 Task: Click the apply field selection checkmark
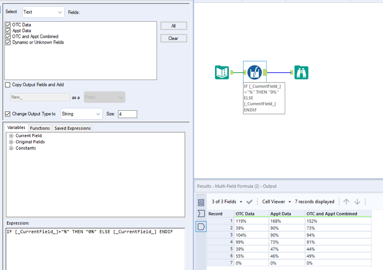(x=249, y=202)
